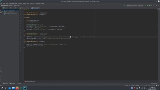Click the tool windows toggle icon in bottom-left corner
This screenshot has height=90, width=160.
point(1,85)
